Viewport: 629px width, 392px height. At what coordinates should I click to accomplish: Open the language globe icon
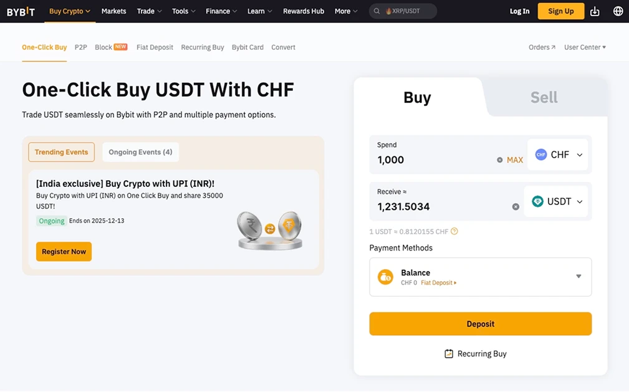click(x=617, y=11)
